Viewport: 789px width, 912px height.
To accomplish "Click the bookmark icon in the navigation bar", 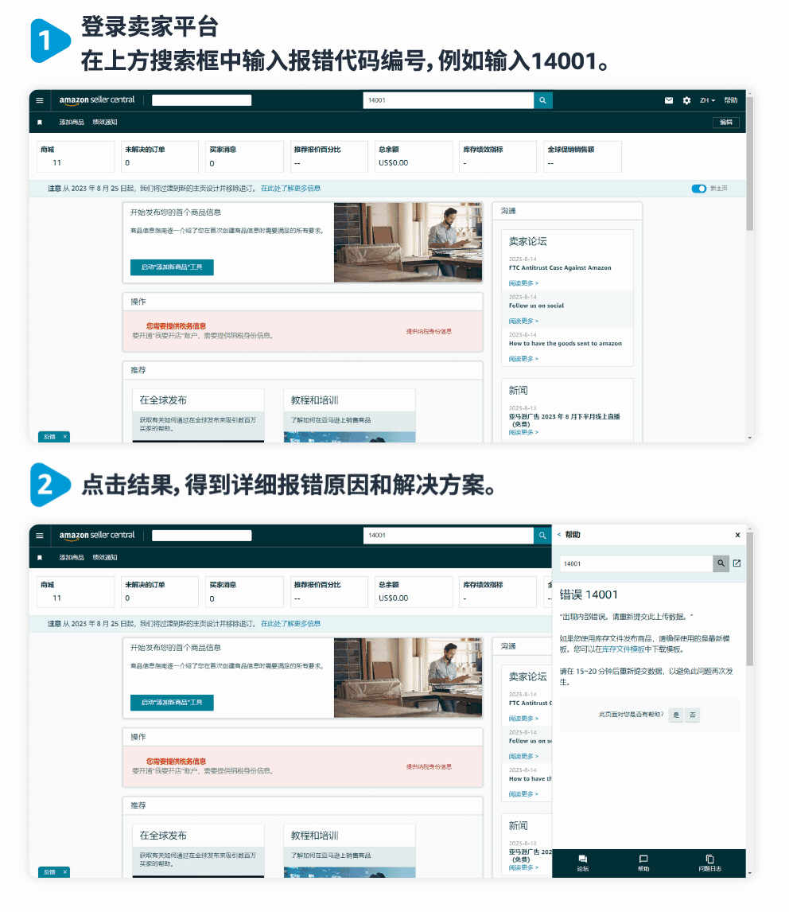I will pos(39,123).
